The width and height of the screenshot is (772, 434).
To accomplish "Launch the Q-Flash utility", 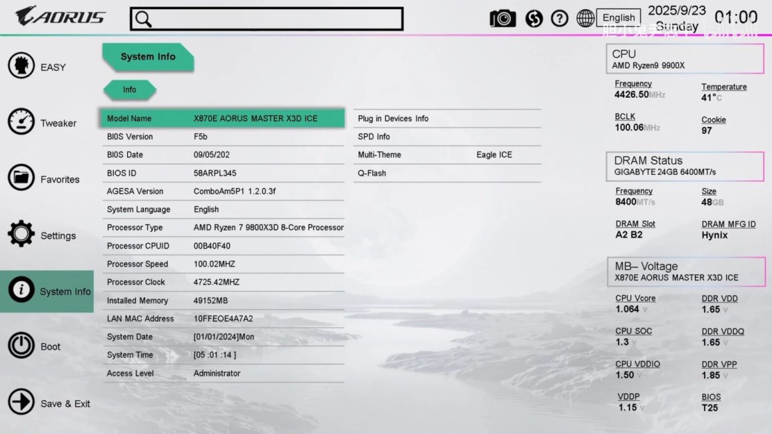I will [x=372, y=173].
